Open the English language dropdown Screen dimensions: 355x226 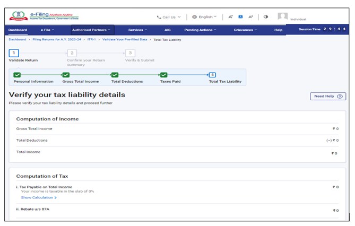point(204,17)
